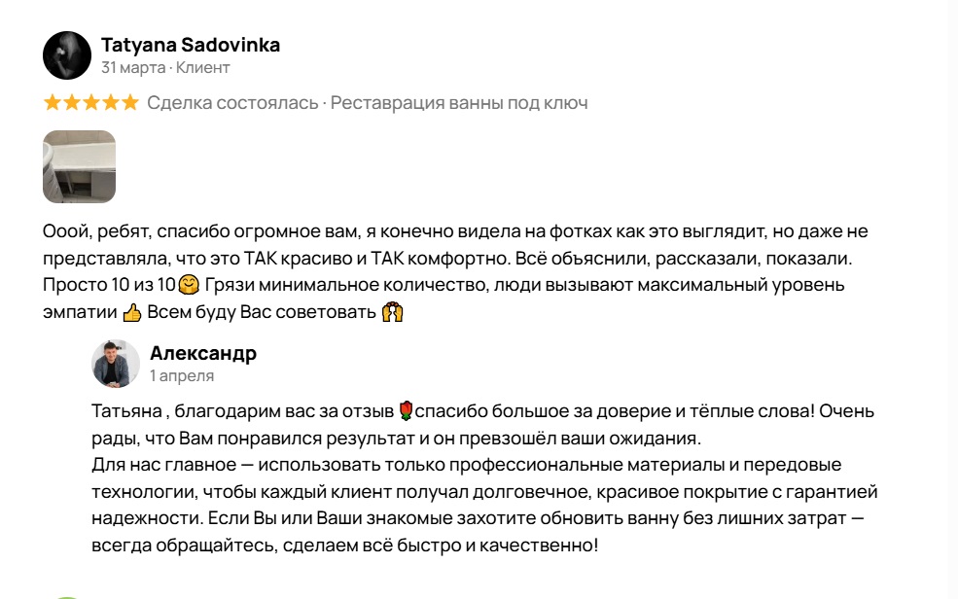Click the hugging face emoji after '10 из 10'

pos(190,287)
